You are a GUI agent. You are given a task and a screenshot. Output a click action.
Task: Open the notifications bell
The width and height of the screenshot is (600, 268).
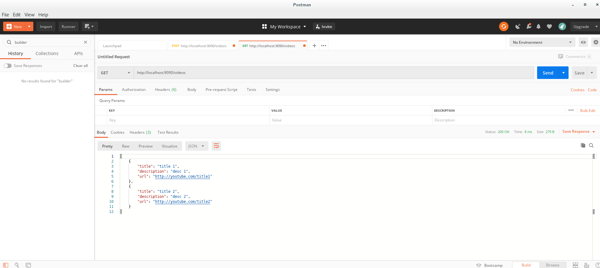[538, 26]
